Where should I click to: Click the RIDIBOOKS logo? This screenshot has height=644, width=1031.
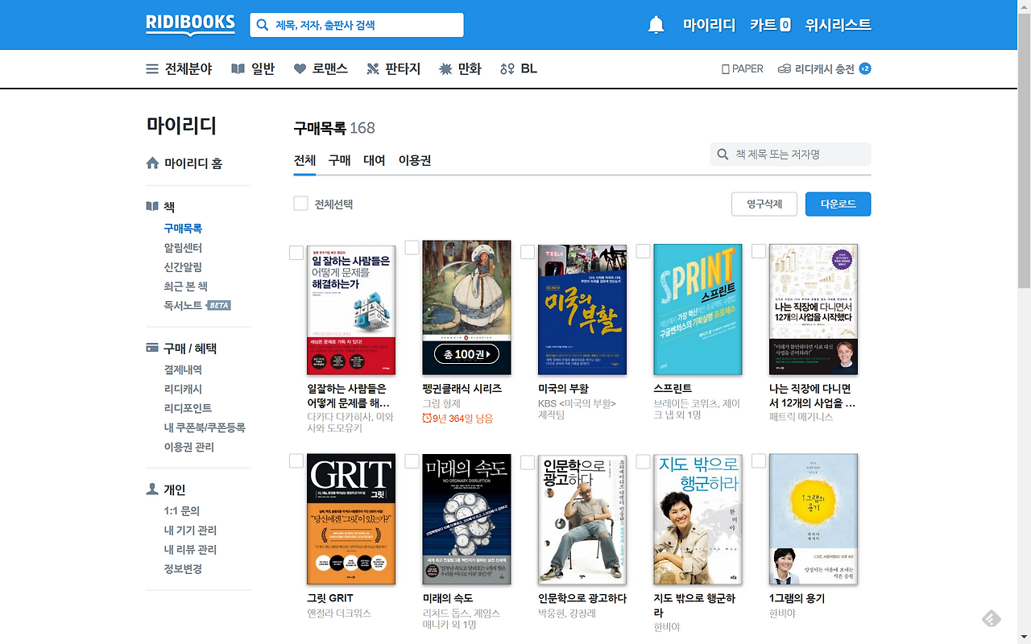tap(190, 24)
